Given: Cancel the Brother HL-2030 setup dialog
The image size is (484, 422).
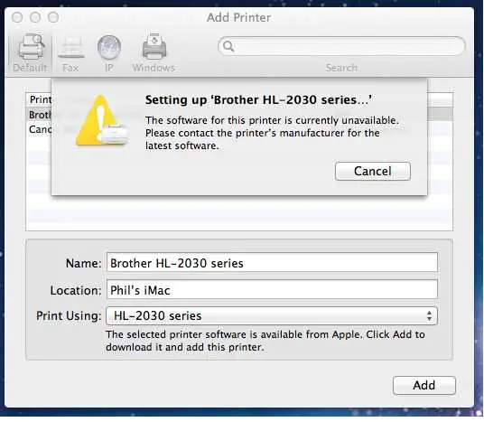Looking at the screenshot, I should (x=373, y=171).
